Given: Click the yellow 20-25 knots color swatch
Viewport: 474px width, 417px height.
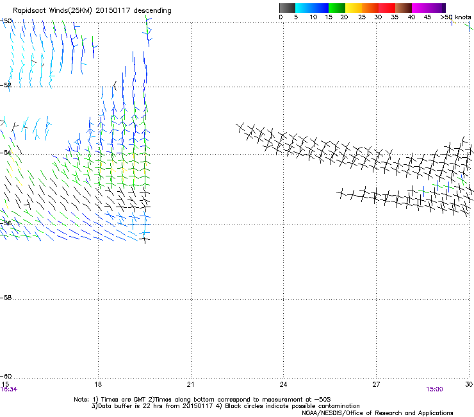Looking at the screenshot, I should (354, 8).
